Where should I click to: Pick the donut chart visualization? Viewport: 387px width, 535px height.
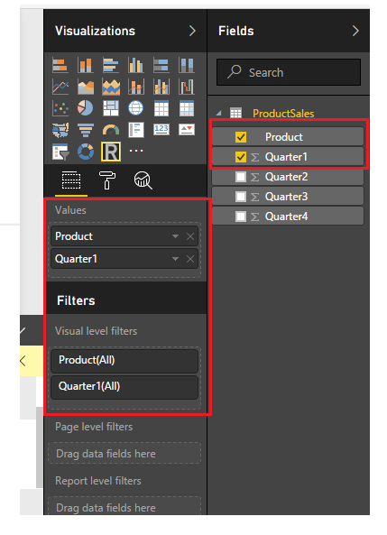click(86, 152)
